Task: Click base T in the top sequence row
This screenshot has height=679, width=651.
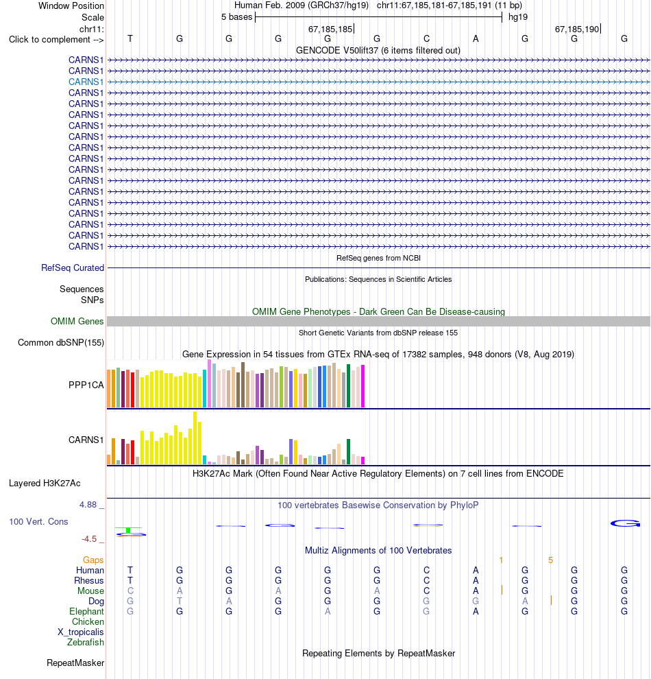Action: pos(130,38)
